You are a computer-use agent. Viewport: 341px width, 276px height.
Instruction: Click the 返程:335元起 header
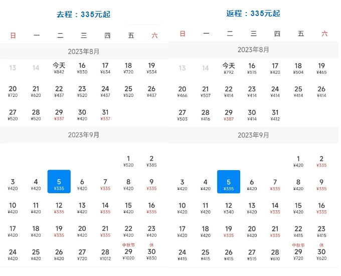tap(253, 14)
